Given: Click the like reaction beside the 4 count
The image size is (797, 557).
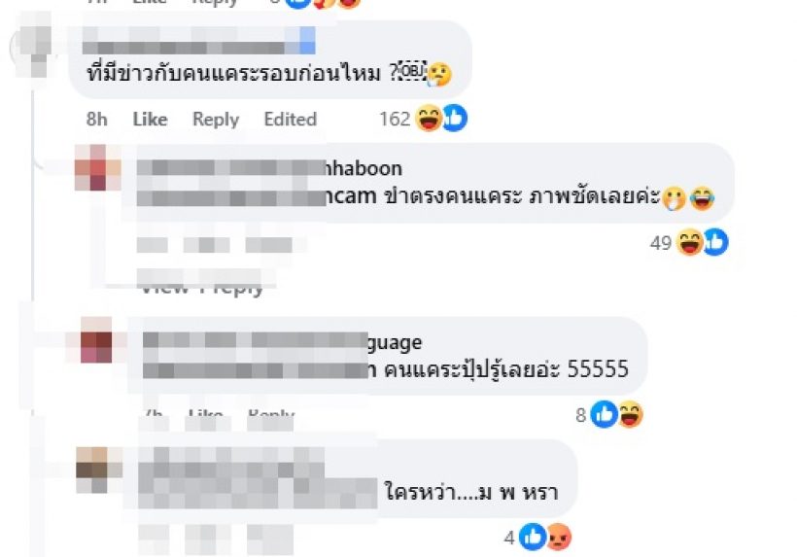Looking at the screenshot, I should [x=533, y=537].
